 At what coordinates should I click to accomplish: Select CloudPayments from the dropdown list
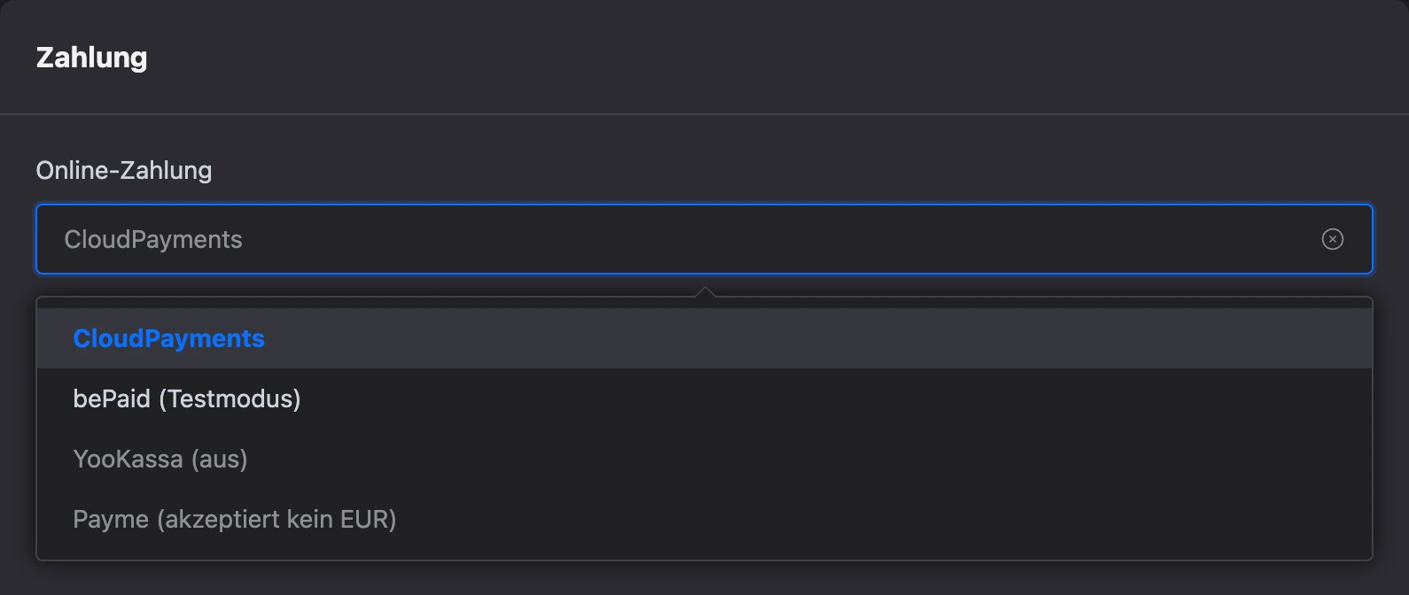coord(704,338)
